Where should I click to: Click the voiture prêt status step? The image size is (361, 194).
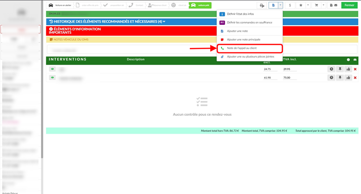[200, 5]
